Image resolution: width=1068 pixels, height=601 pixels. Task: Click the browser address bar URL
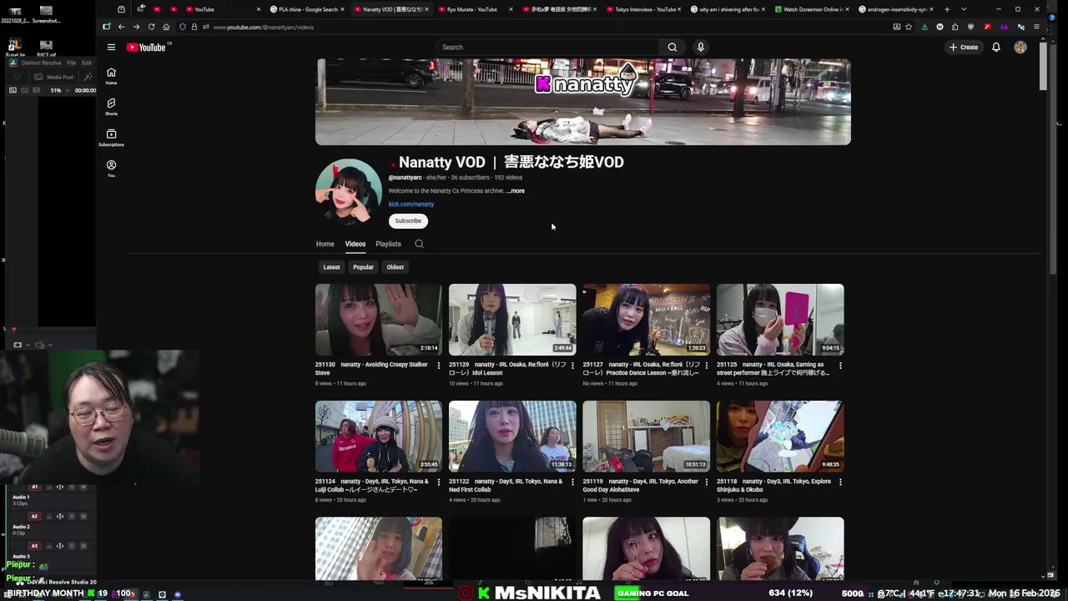coord(263,27)
